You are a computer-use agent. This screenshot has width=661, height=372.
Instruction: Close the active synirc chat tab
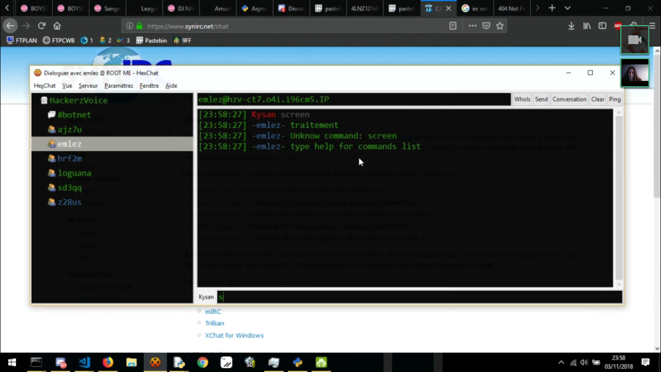point(449,8)
